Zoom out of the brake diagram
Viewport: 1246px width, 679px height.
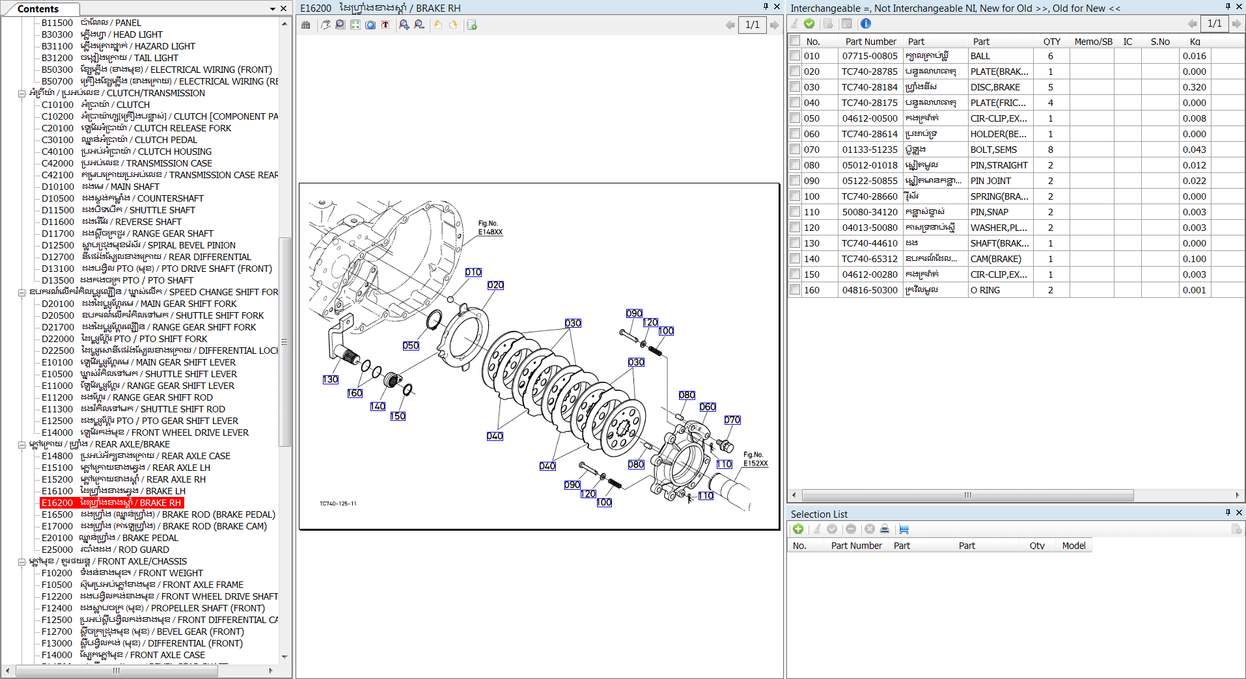pos(419,25)
